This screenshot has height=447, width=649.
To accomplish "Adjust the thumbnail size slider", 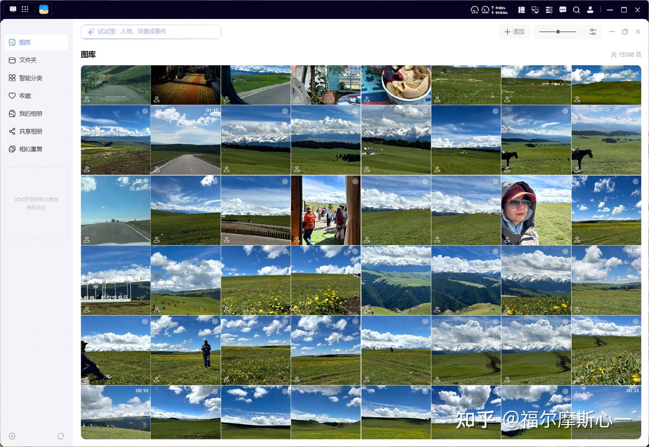I will click(x=558, y=32).
